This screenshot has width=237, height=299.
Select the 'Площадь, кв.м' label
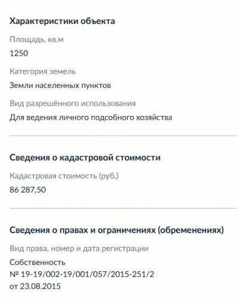36,39
